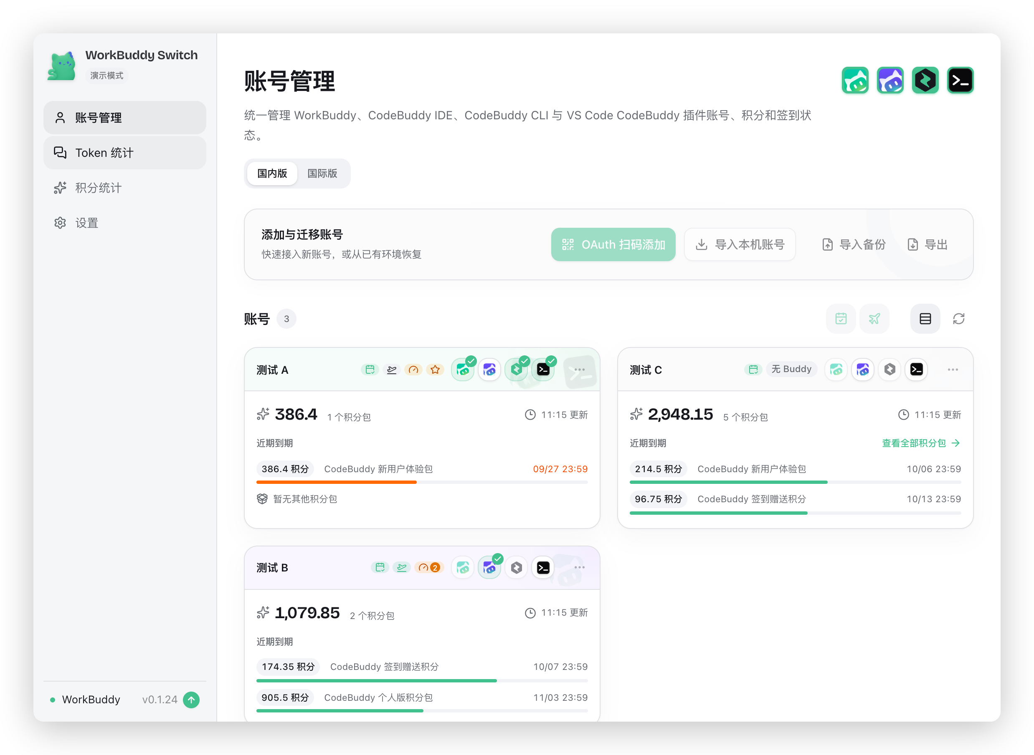Open the more options menu on 测试 C
Screen dimensions: 1034x755
(953, 369)
